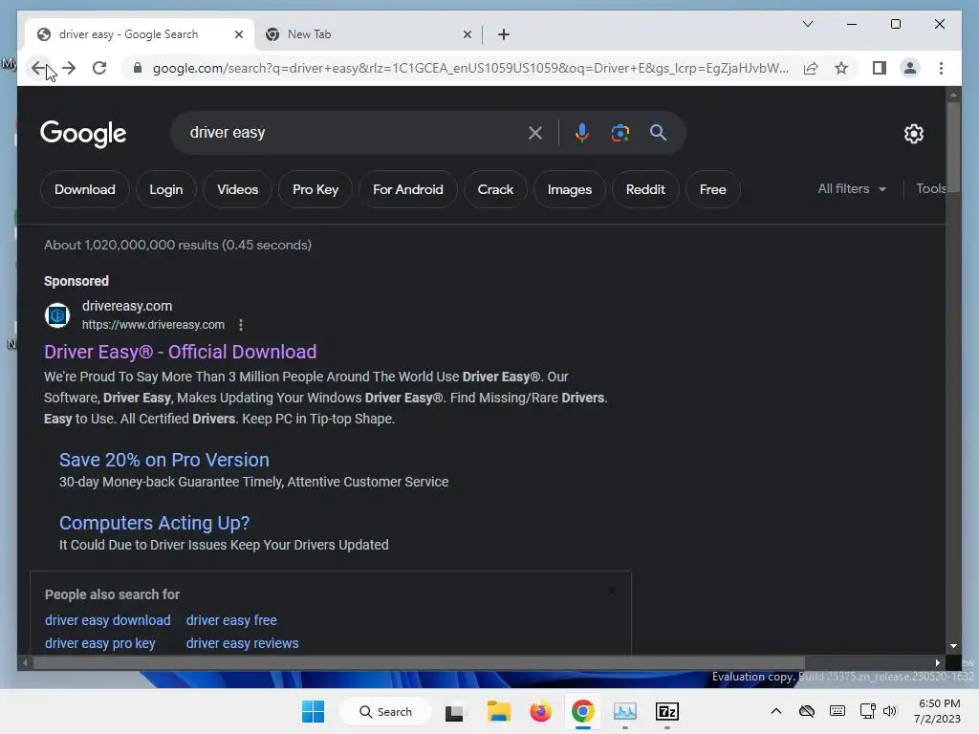
Task: Search for driver easy pro key
Action: click(99, 643)
